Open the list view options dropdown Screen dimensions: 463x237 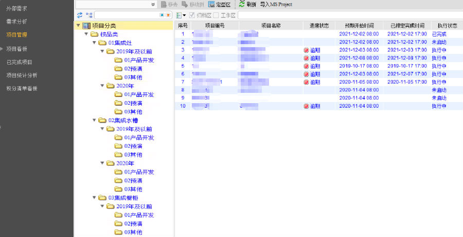pos(181,15)
